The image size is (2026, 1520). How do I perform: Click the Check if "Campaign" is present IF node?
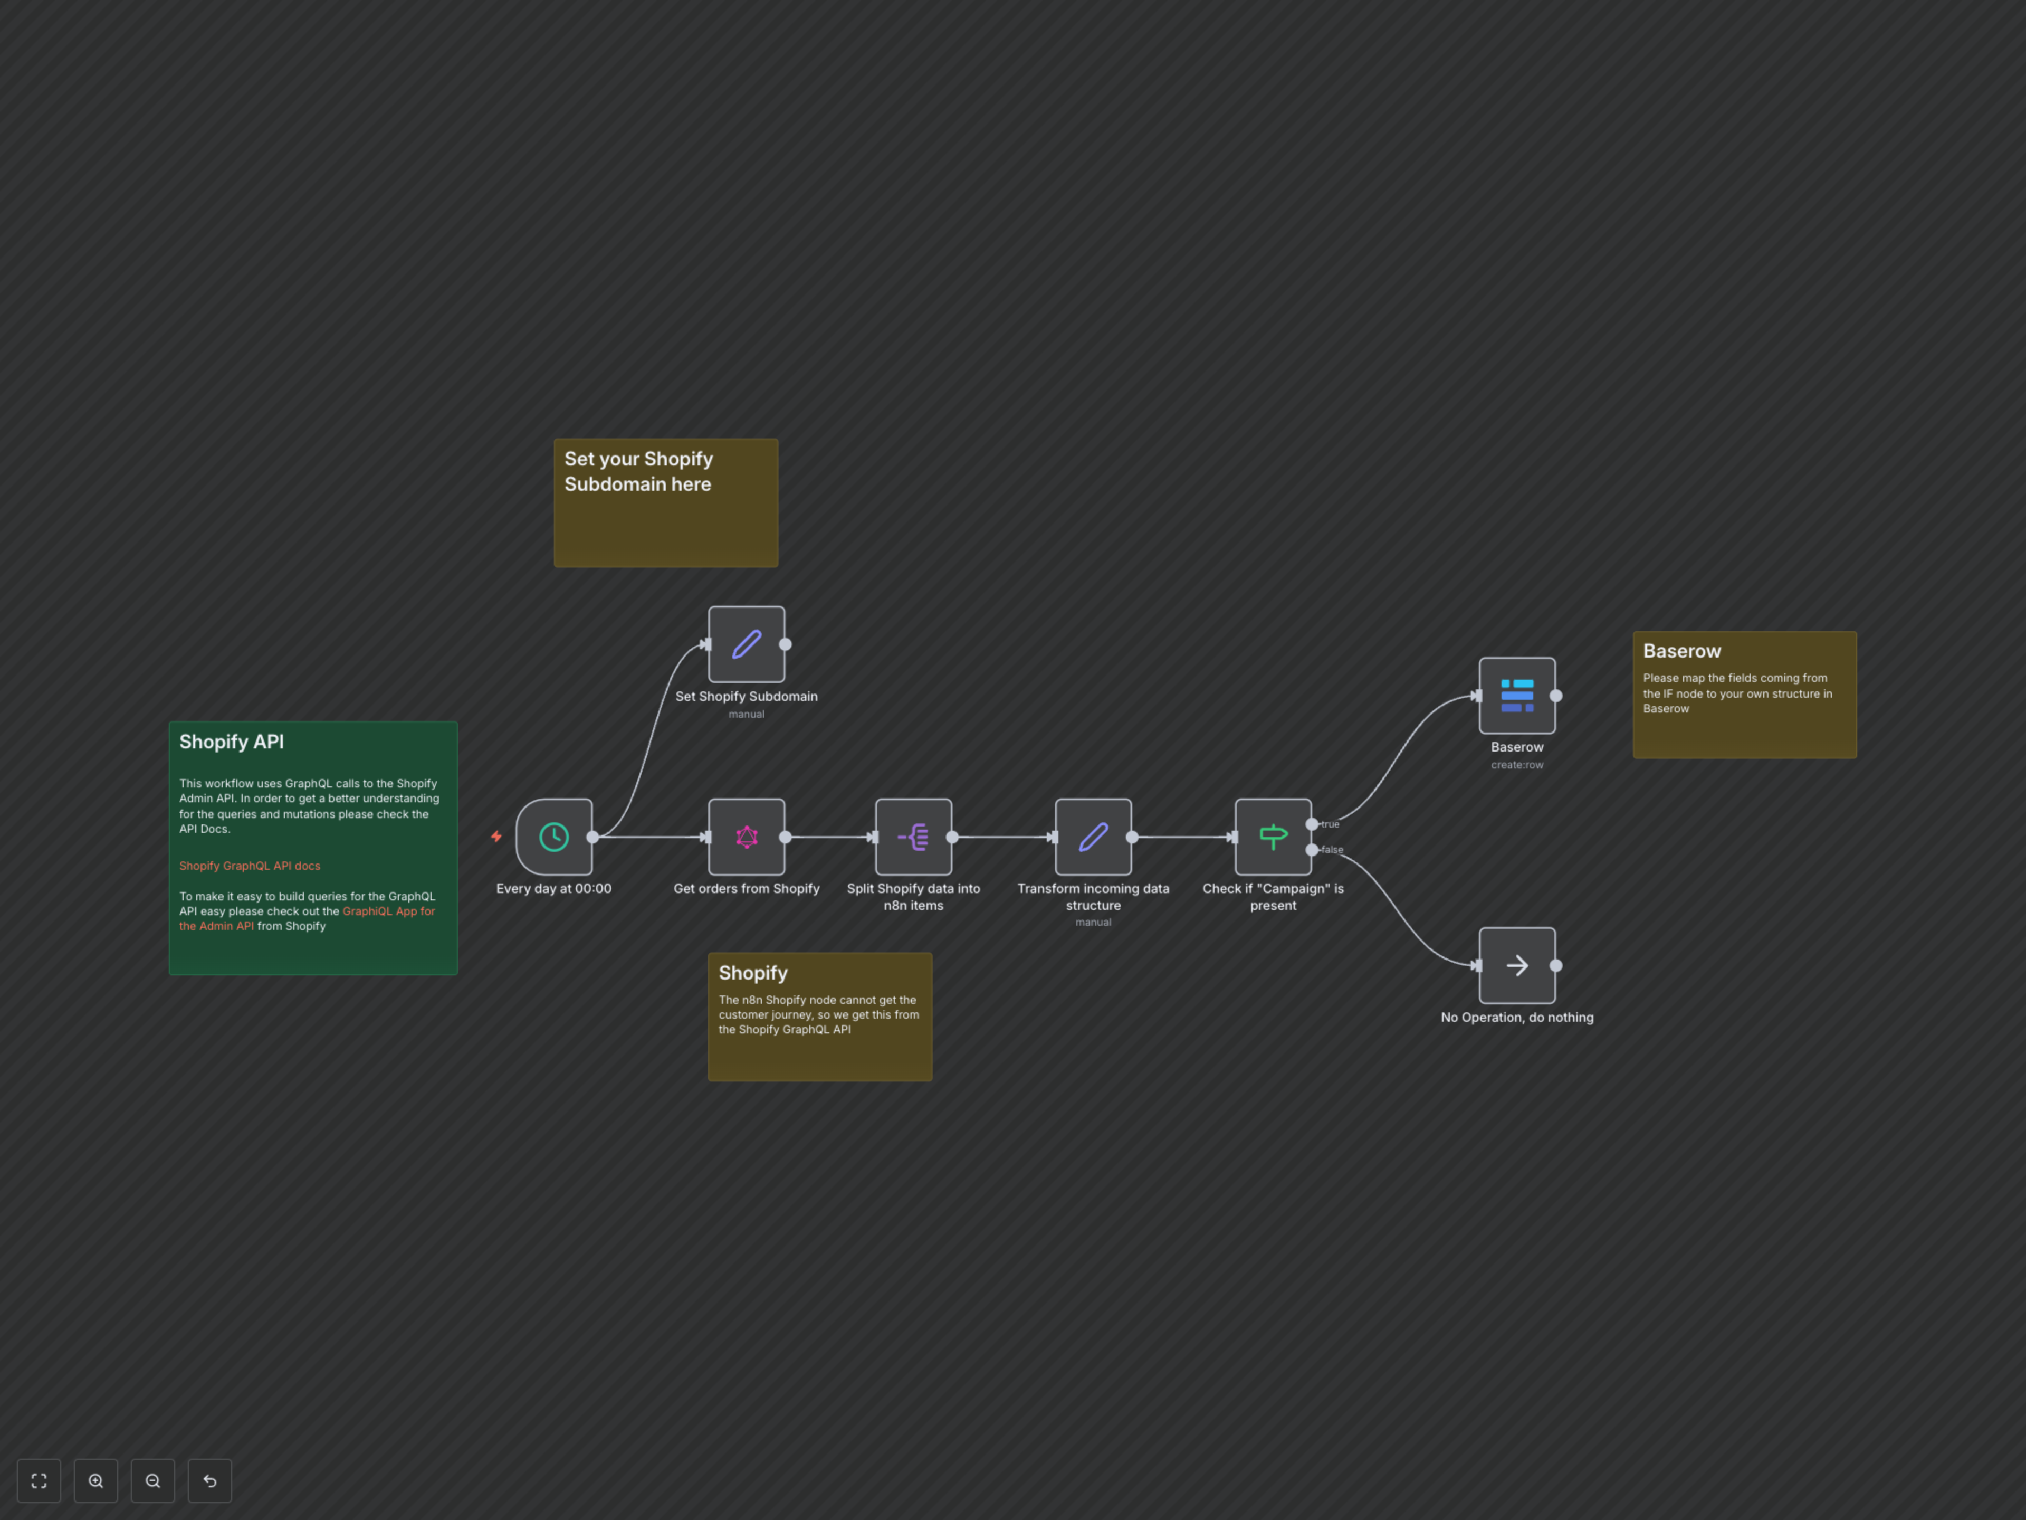click(1272, 837)
